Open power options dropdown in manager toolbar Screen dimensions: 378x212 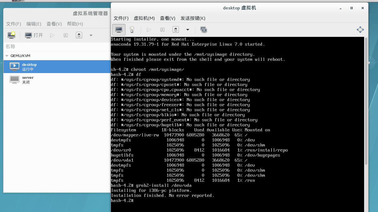click(x=91, y=35)
